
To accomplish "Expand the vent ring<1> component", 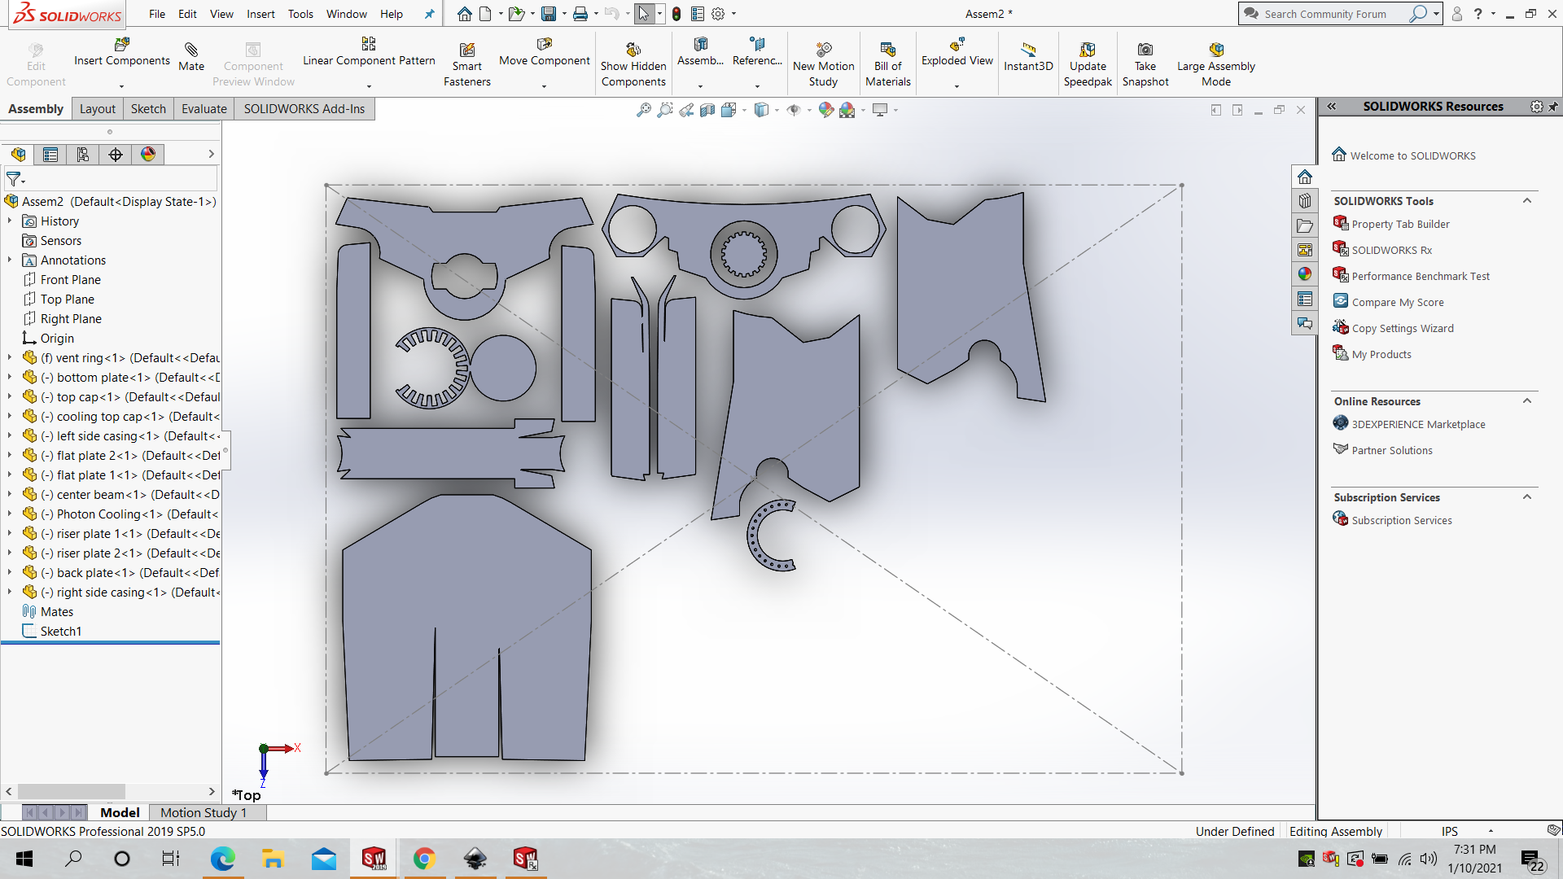I will 10,358.
